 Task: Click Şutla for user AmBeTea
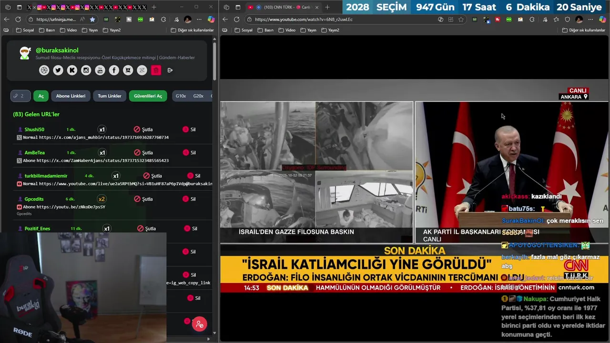point(143,152)
